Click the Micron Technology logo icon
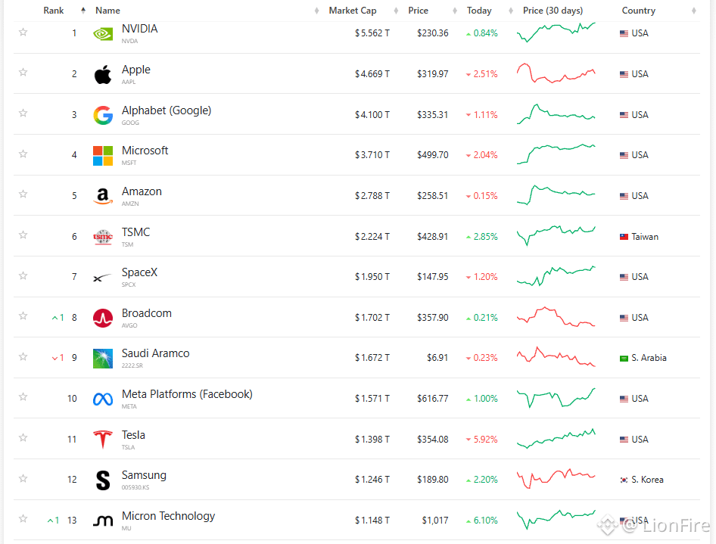The image size is (716, 544). 103,521
